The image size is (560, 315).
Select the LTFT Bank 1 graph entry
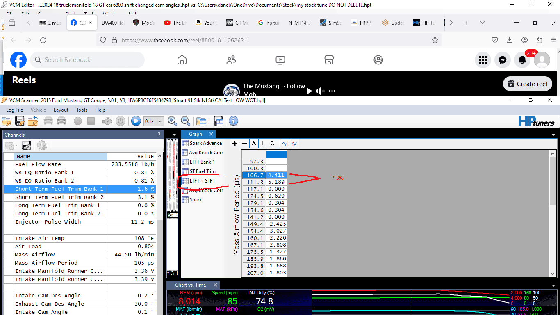(198, 162)
